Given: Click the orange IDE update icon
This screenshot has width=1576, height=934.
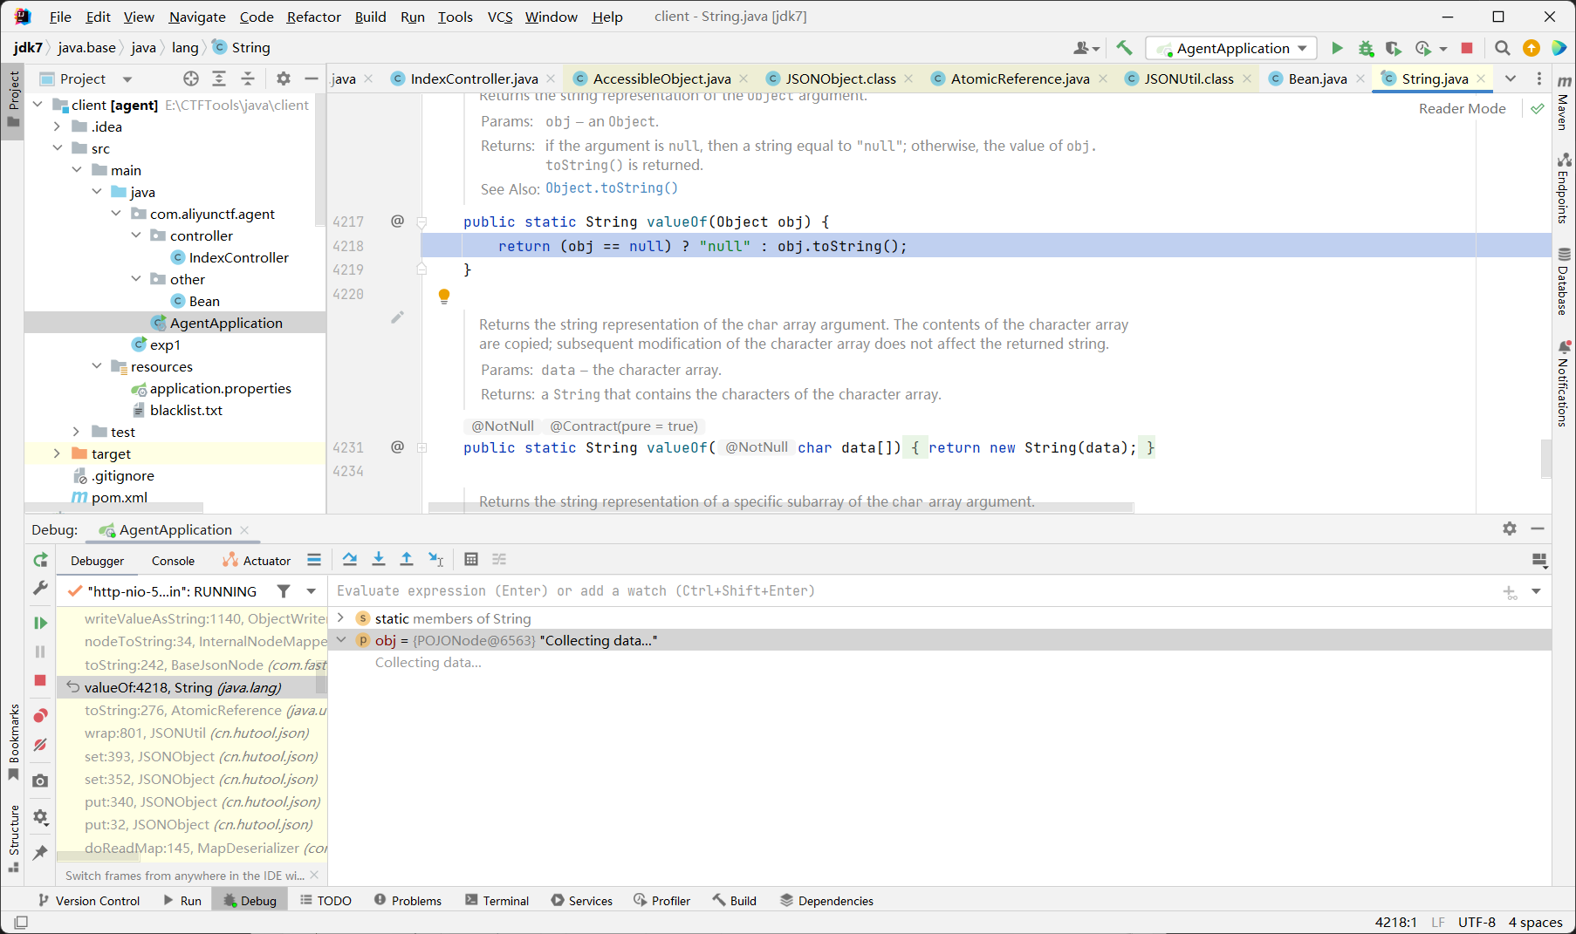Looking at the screenshot, I should (1531, 48).
